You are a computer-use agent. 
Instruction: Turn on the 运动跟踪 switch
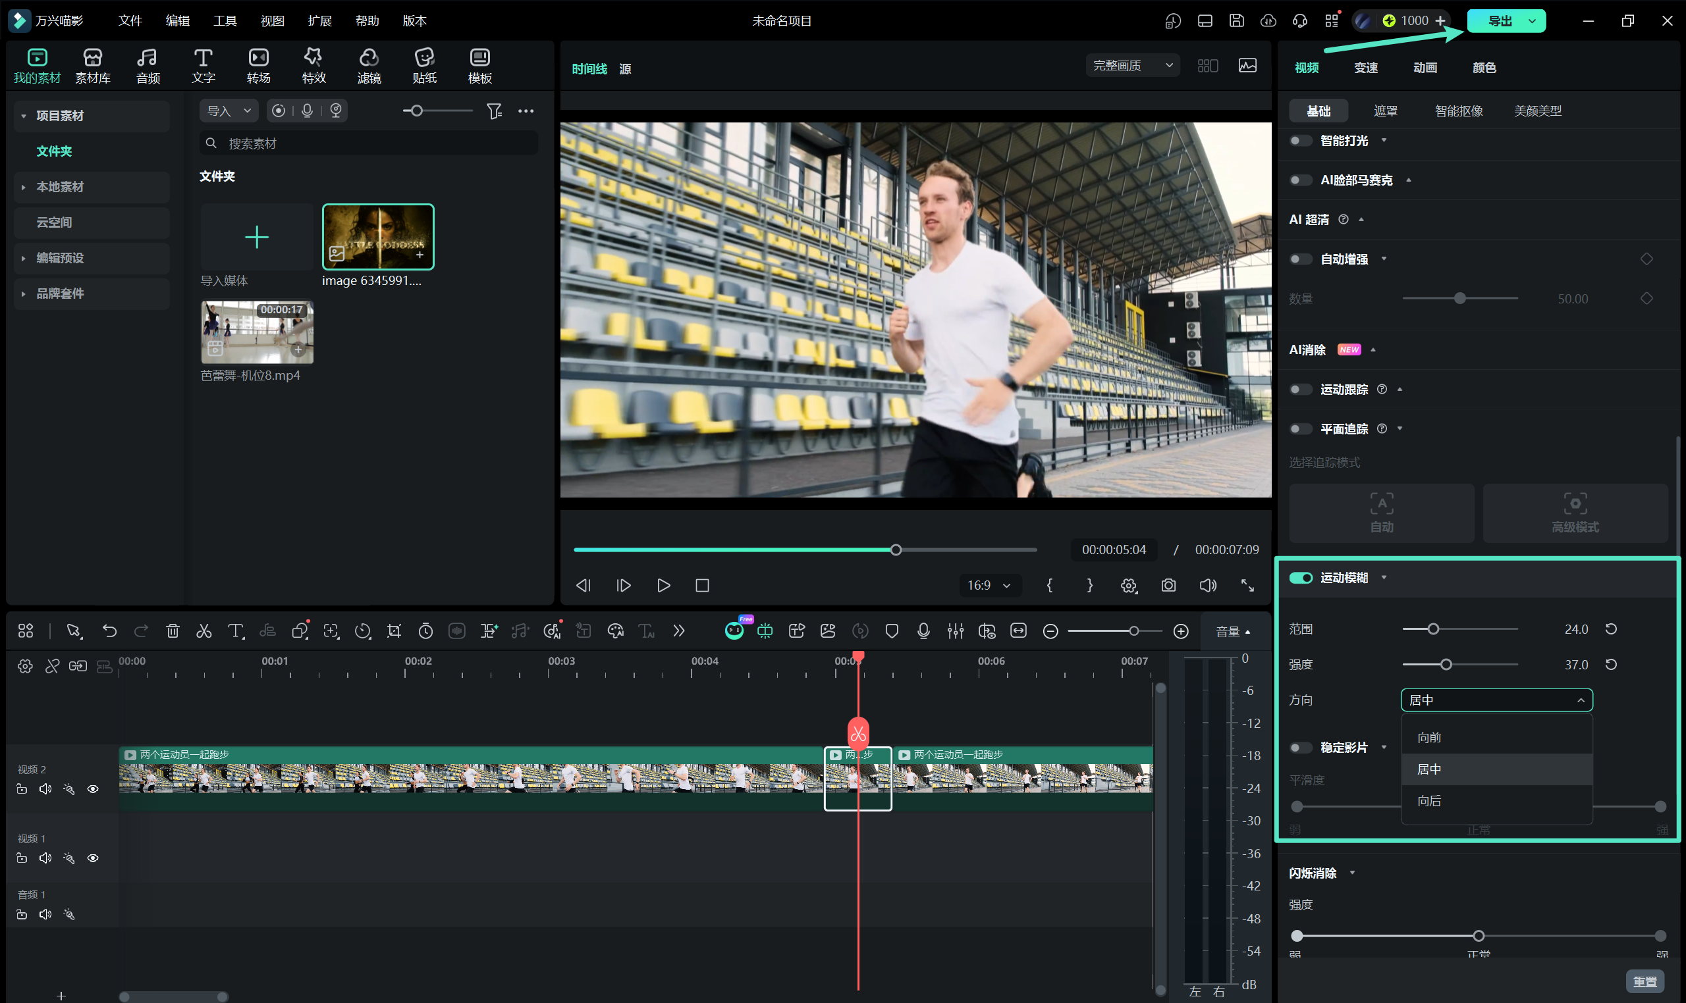coord(1301,390)
